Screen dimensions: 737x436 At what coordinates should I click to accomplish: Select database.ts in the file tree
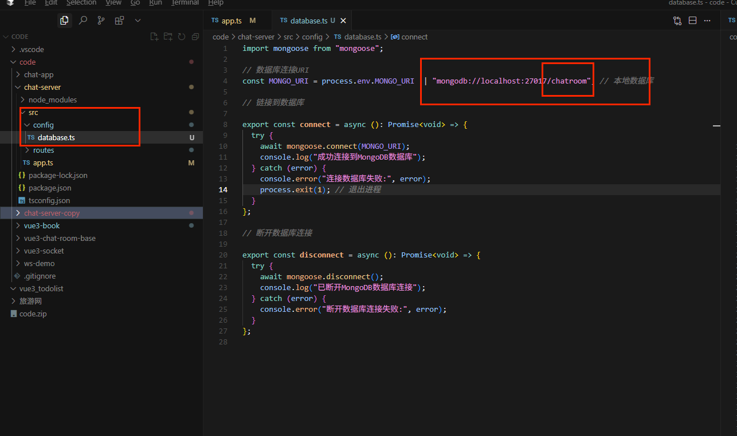56,137
